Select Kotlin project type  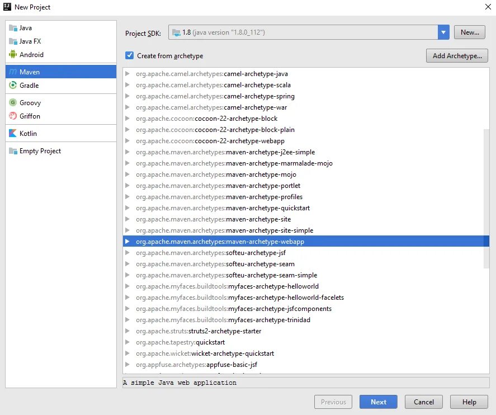click(x=61, y=133)
